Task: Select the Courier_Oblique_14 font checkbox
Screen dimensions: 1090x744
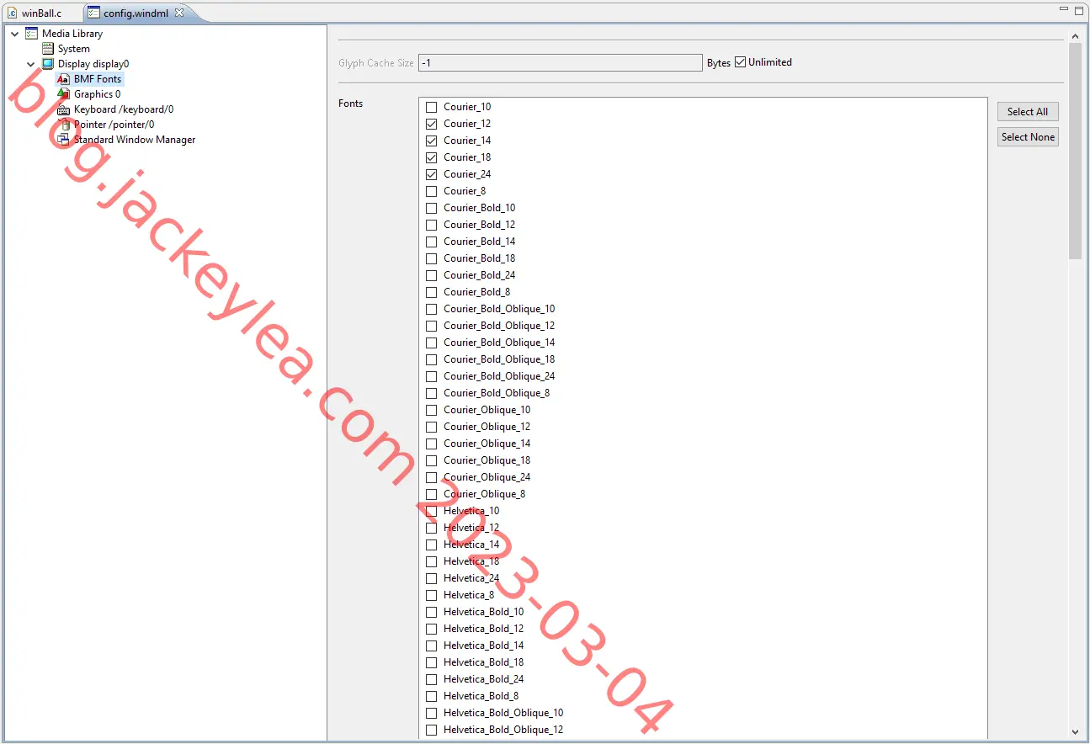Action: tap(432, 444)
